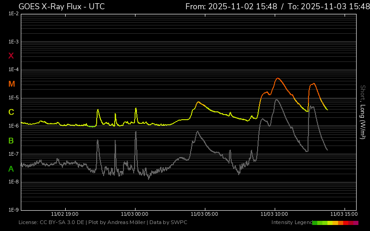
Task: Click the 1E-4 axis value
Action: click(x=13, y=70)
